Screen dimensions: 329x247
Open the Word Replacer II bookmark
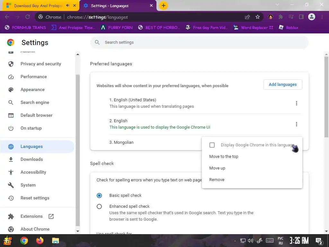tap(254, 28)
